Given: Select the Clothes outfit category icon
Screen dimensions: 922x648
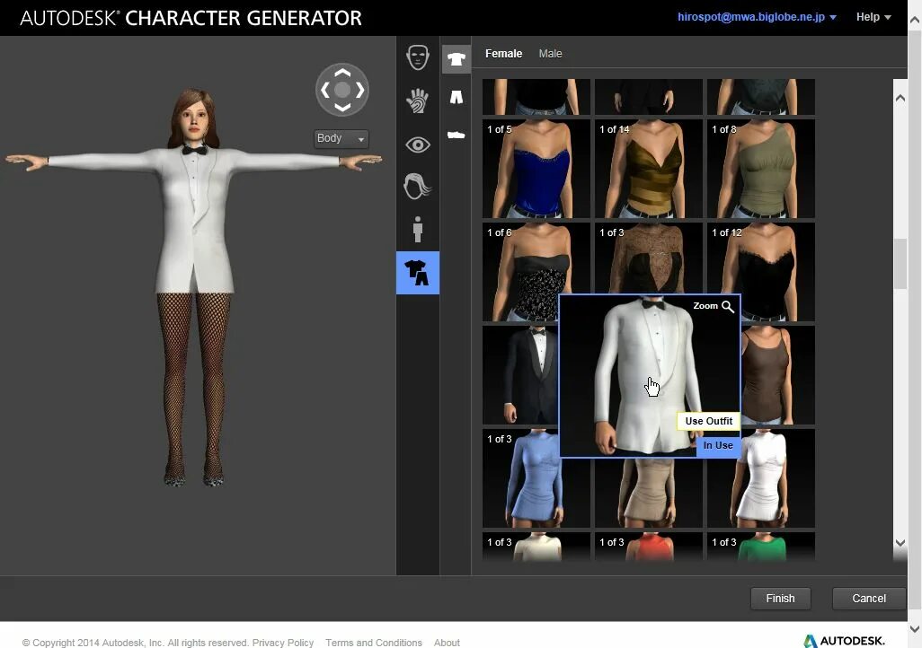Looking at the screenshot, I should (418, 273).
